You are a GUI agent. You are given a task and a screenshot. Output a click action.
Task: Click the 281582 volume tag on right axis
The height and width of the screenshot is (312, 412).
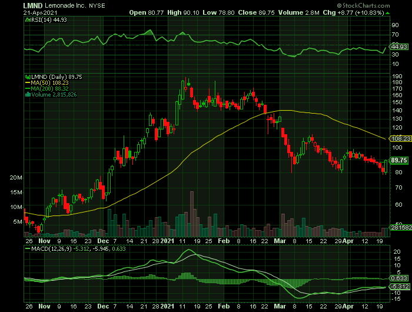[x=399, y=228]
